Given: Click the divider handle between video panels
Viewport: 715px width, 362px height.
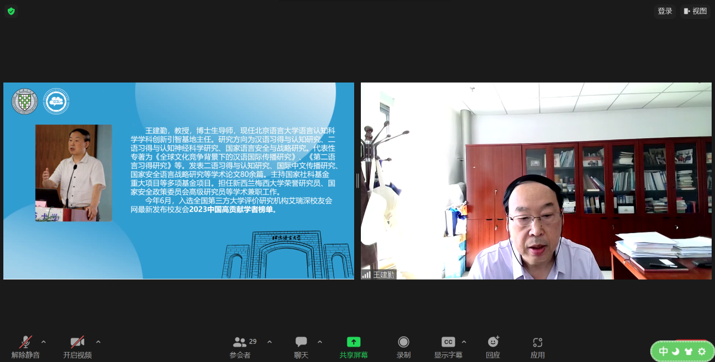Looking at the screenshot, I should 357,181.
